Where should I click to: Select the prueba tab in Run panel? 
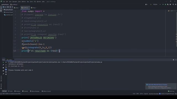[x=10, y=60]
